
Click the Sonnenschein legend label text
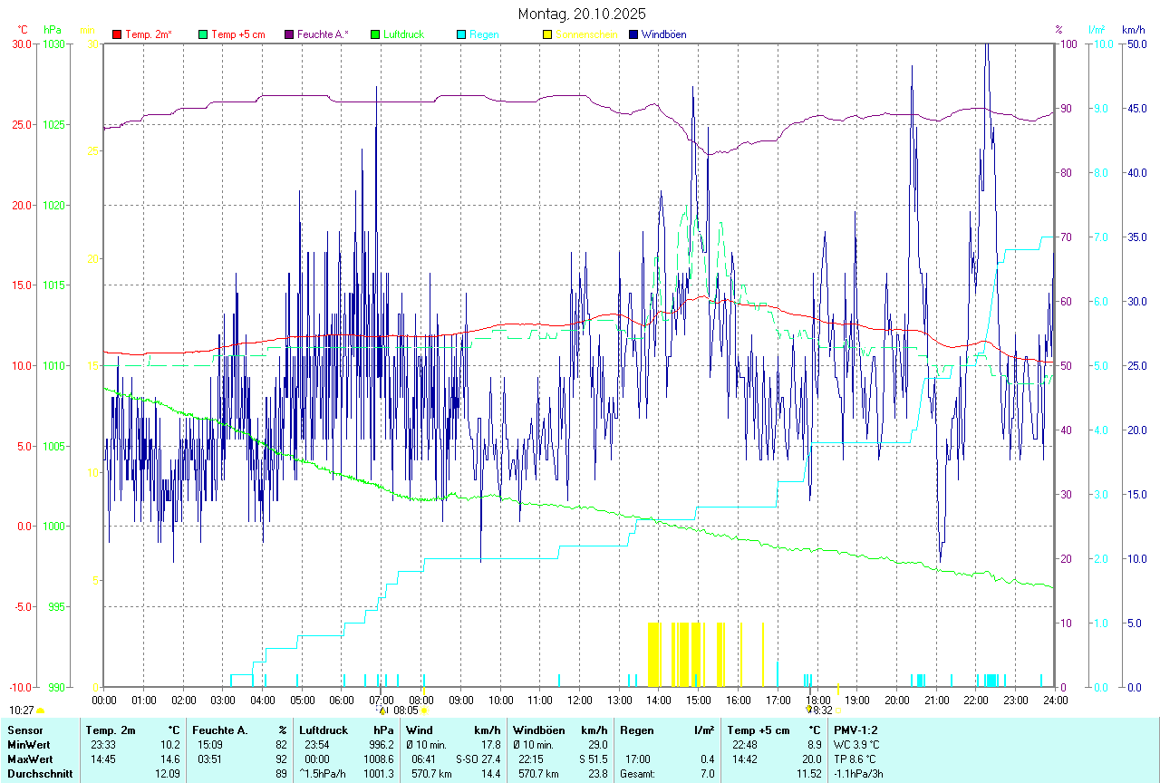coord(586,34)
